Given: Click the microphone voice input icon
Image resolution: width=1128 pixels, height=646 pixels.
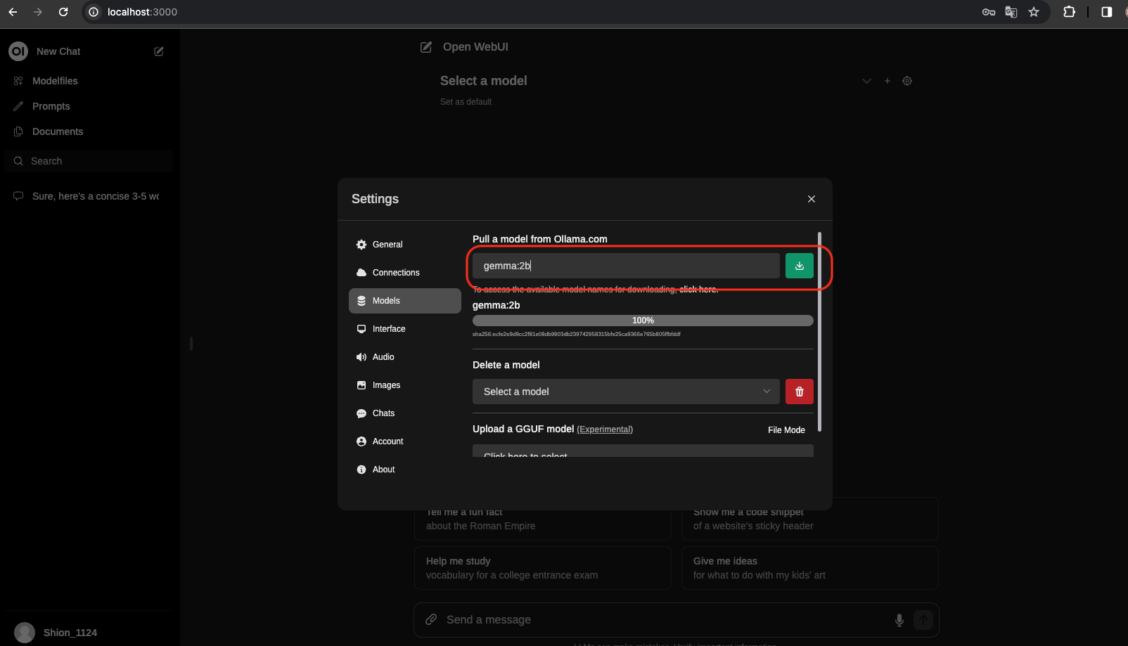Looking at the screenshot, I should click(899, 619).
